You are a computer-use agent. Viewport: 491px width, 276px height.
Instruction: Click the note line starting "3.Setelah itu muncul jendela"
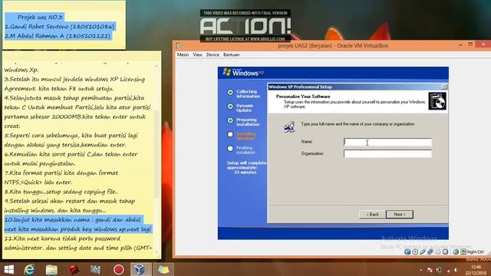click(x=74, y=79)
